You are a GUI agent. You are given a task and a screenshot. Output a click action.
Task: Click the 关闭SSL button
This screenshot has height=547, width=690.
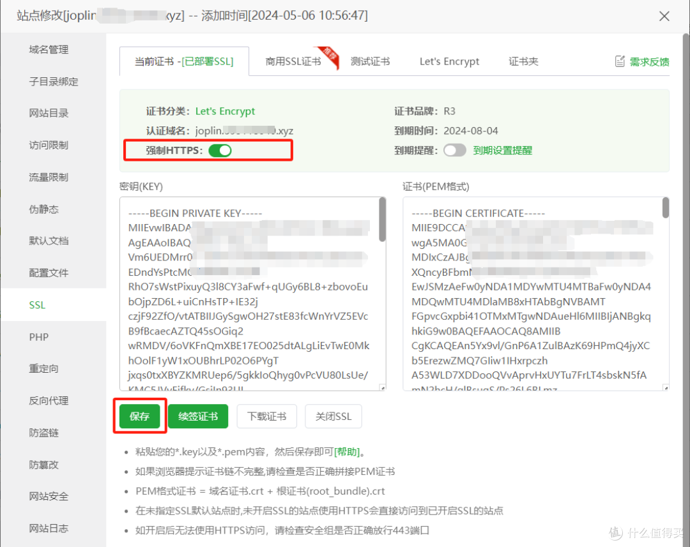pos(333,417)
